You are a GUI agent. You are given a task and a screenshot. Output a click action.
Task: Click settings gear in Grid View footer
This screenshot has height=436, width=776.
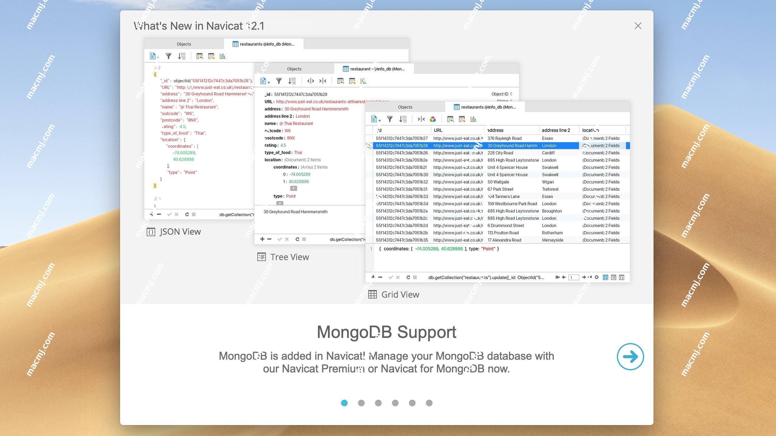[597, 277]
